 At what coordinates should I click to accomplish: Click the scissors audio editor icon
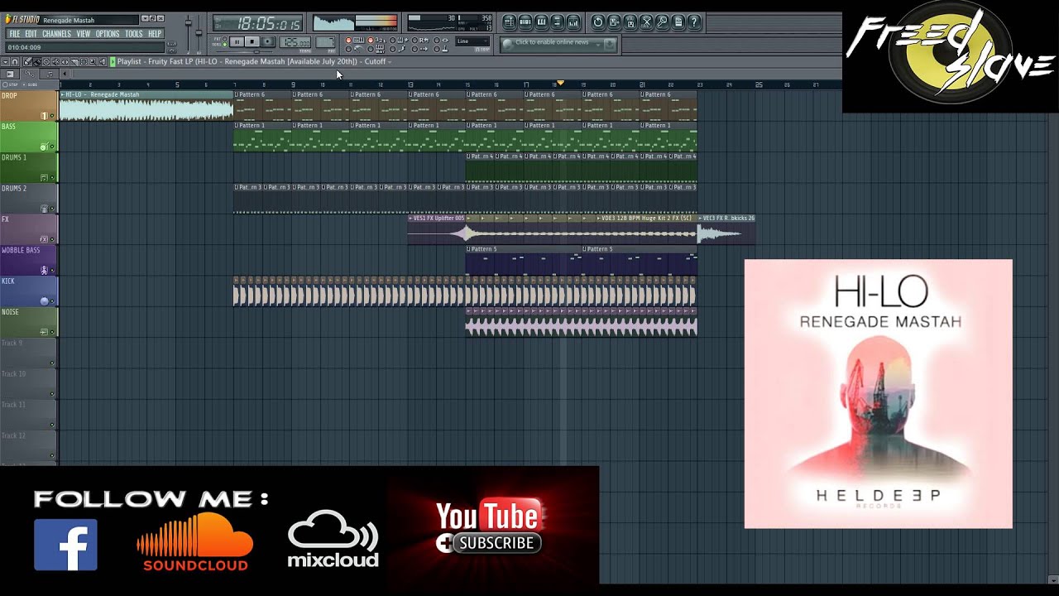pyautogui.click(x=646, y=22)
